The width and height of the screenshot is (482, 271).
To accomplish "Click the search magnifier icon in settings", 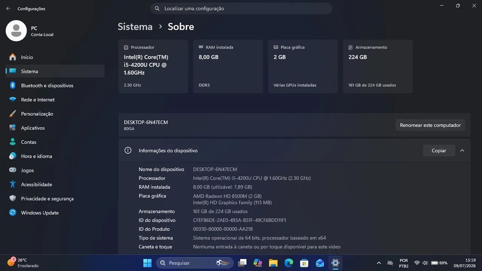I will pos(157,8).
